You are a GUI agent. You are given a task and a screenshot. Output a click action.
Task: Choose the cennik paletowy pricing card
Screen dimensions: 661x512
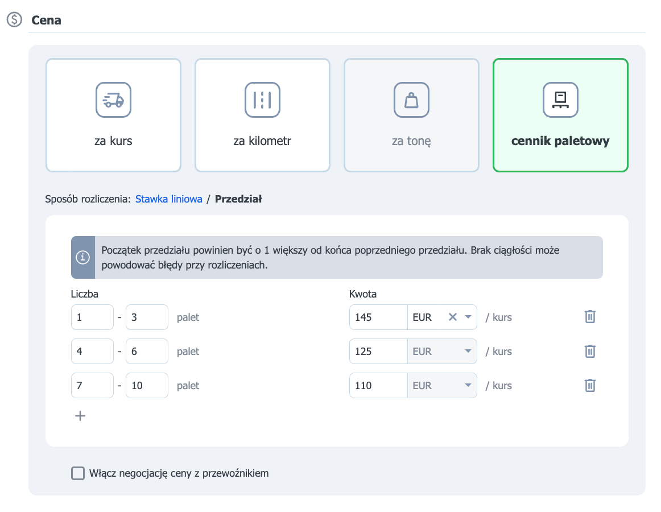[560, 115]
